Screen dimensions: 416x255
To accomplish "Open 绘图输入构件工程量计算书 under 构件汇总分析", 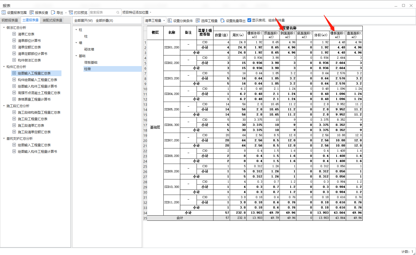I will (37, 86).
